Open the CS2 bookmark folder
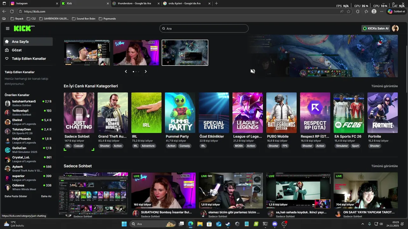408x229 pixels. [x=31, y=19]
